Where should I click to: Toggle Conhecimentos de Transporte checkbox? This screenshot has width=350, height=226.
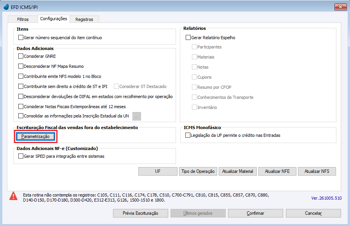pos(194,97)
